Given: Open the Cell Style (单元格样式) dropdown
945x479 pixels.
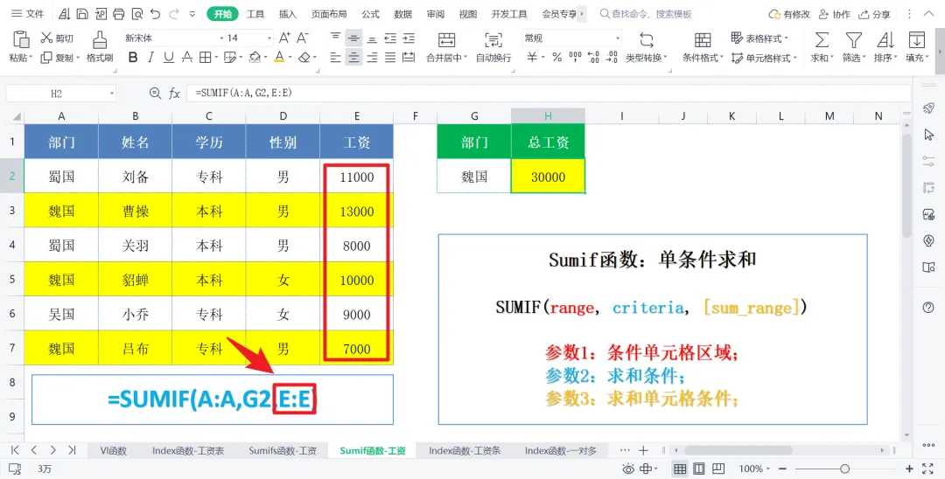Looking at the screenshot, I should [764, 58].
